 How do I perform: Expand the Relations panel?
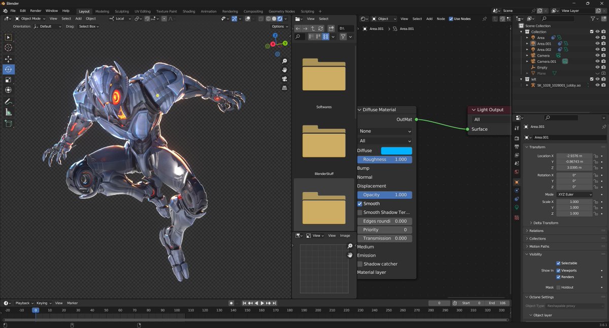click(536, 231)
